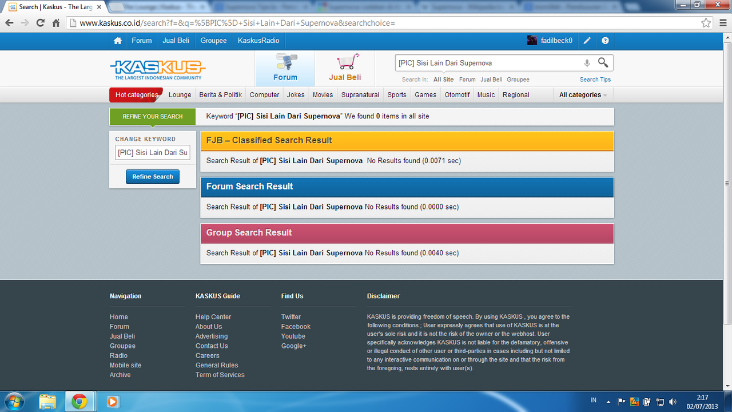The height and width of the screenshot is (412, 732).
Task: Open media player taskbar icon
Action: coord(113,402)
